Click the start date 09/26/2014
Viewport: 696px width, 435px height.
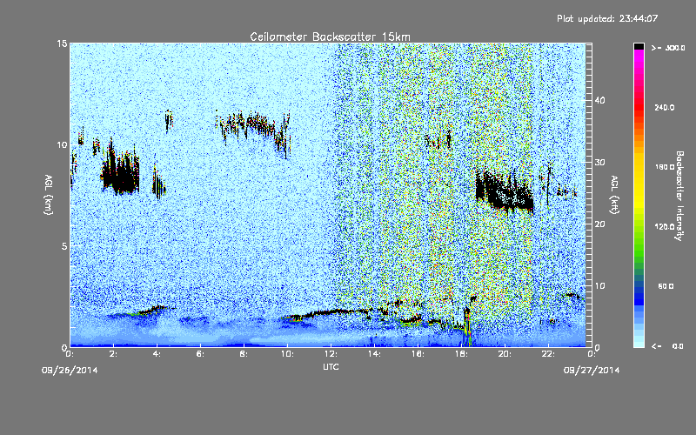[x=70, y=370]
